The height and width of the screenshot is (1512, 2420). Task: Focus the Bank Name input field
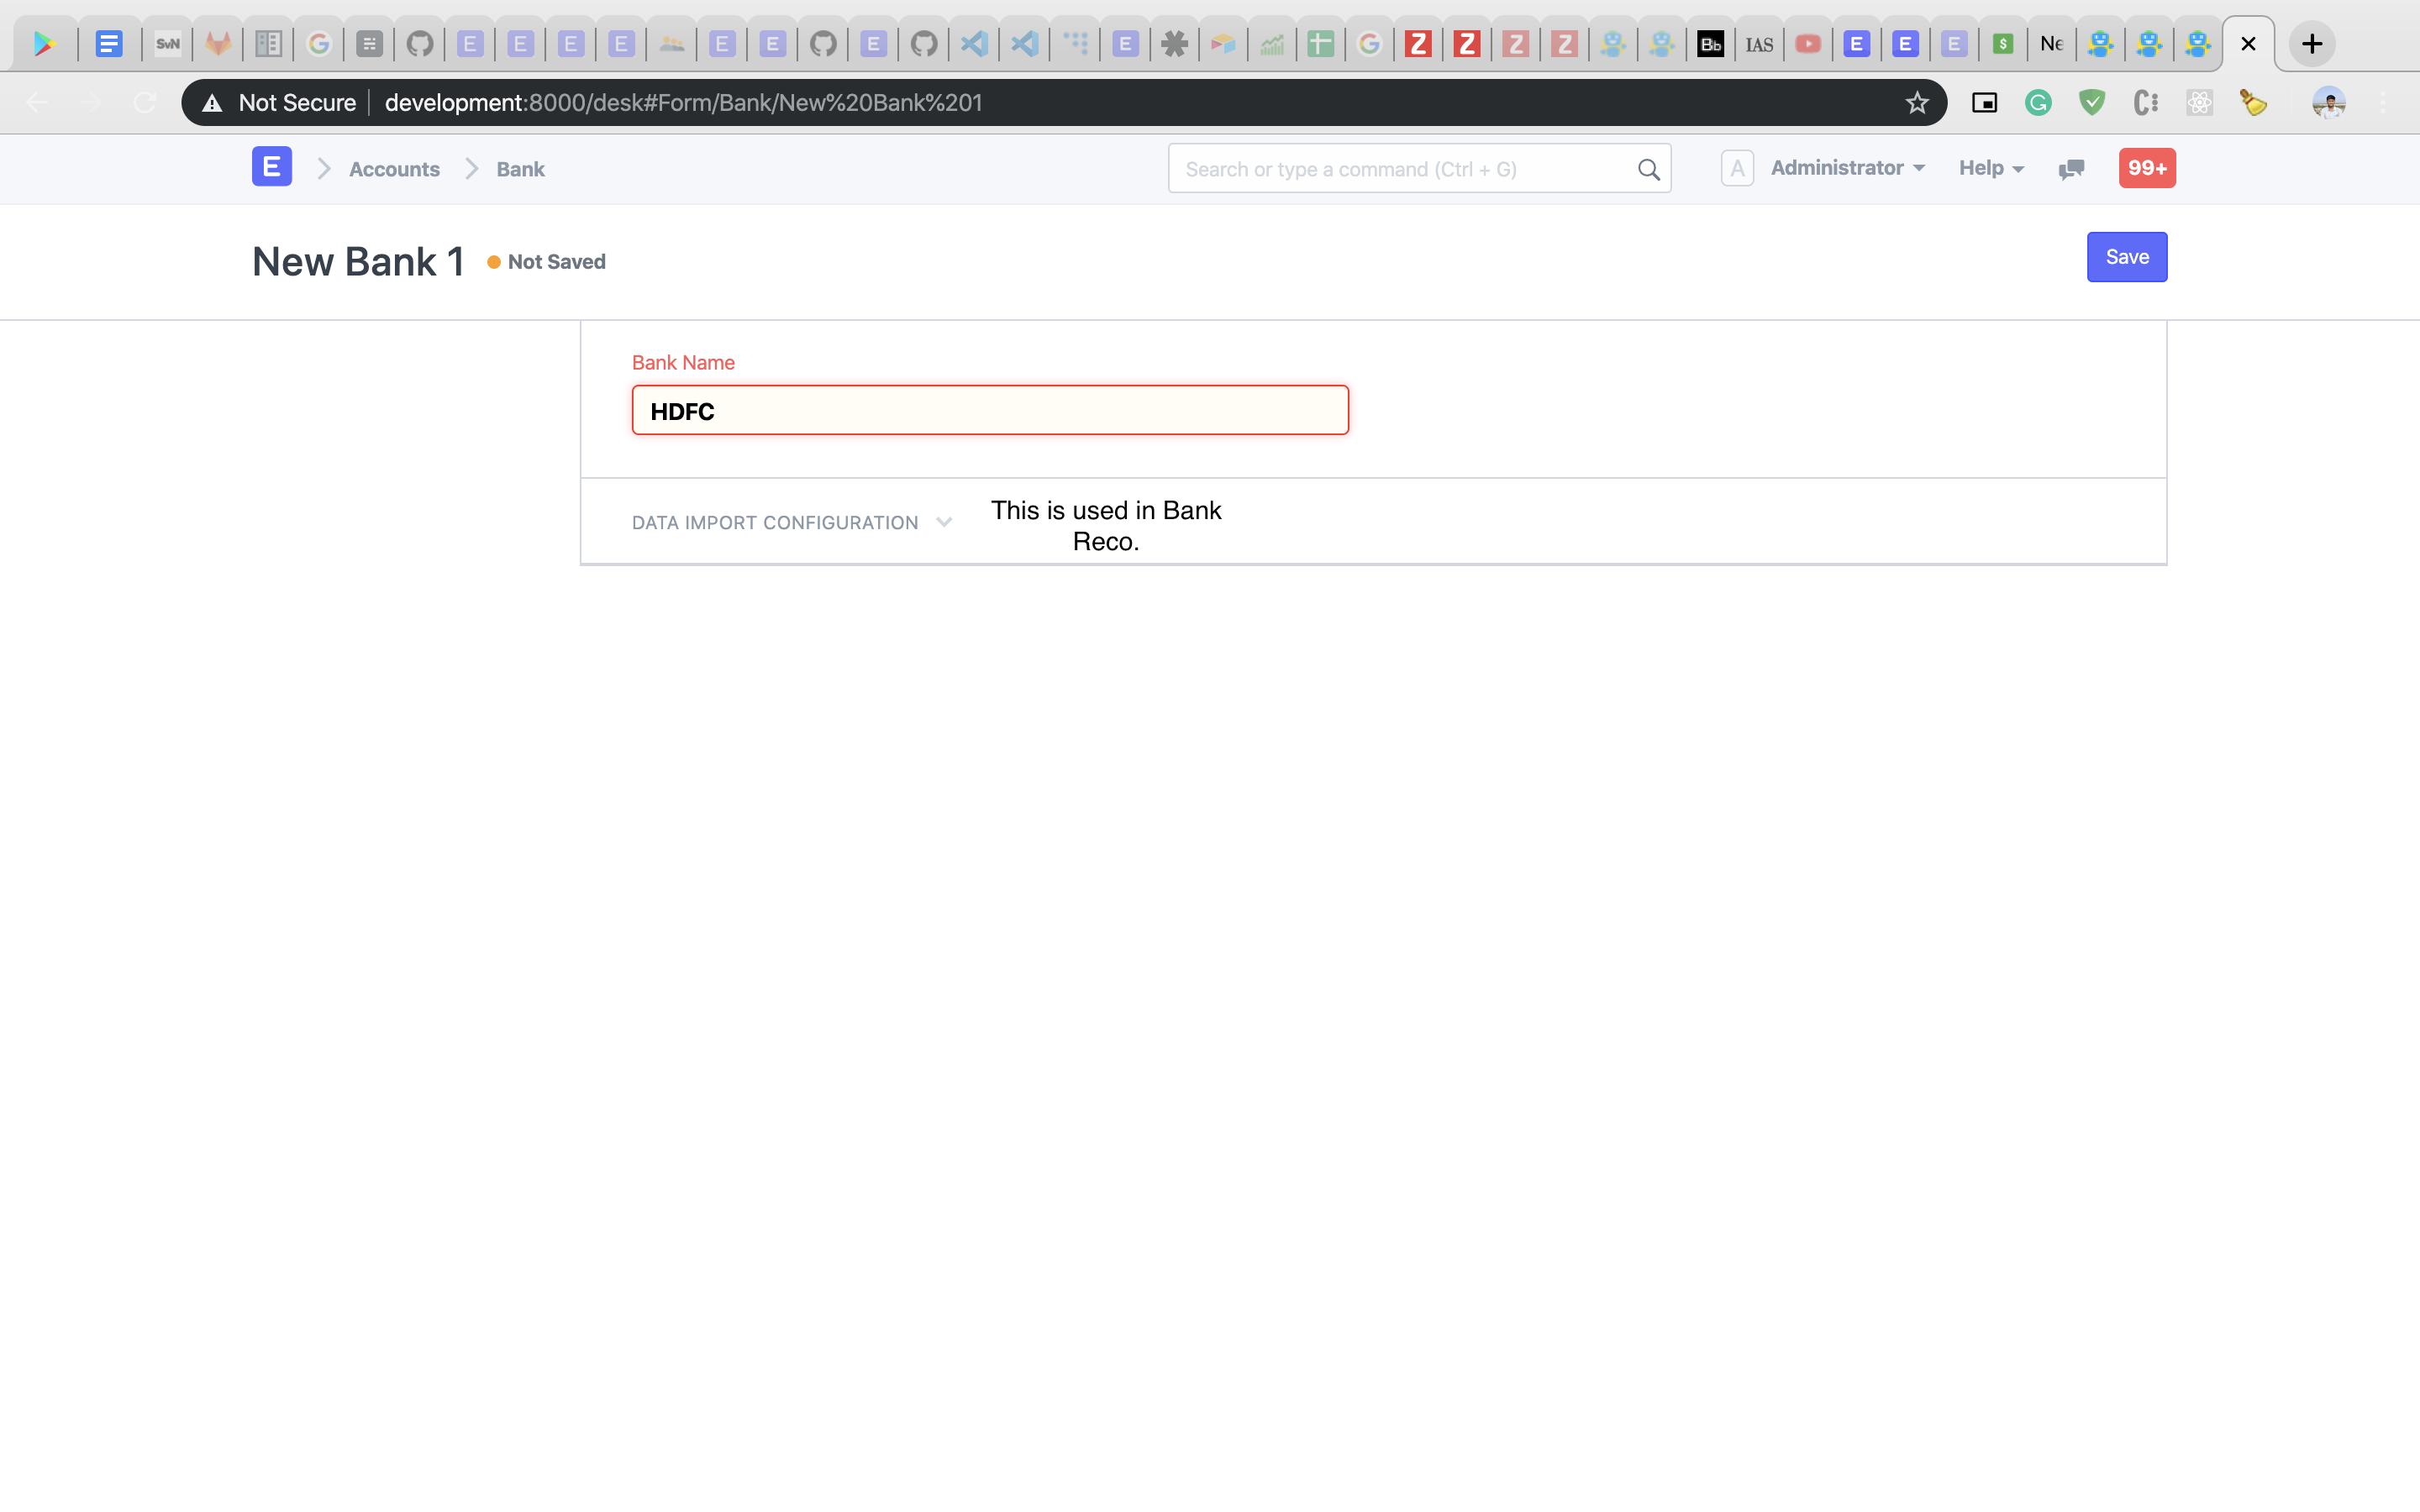click(990, 410)
